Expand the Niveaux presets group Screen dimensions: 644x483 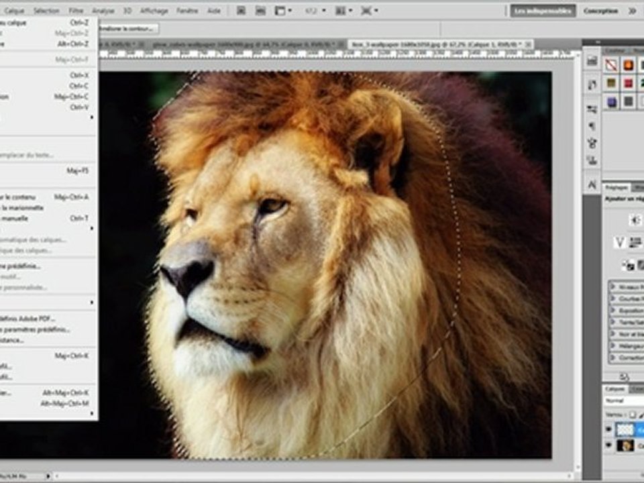[x=614, y=286]
